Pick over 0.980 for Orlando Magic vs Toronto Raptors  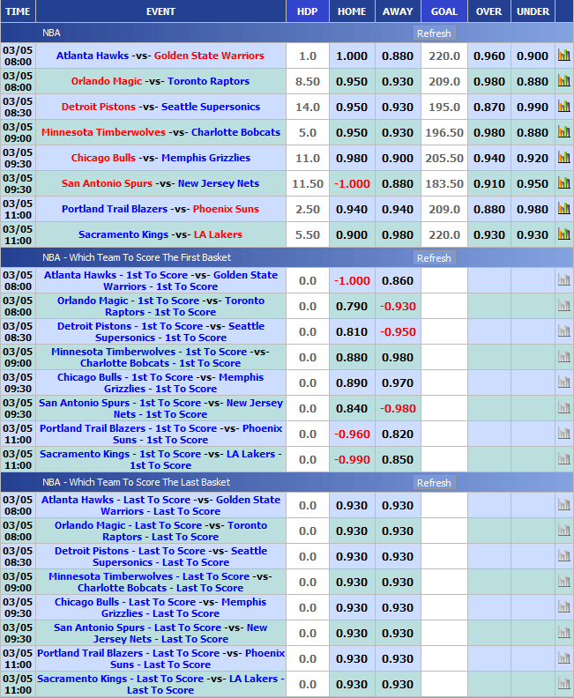click(x=489, y=81)
